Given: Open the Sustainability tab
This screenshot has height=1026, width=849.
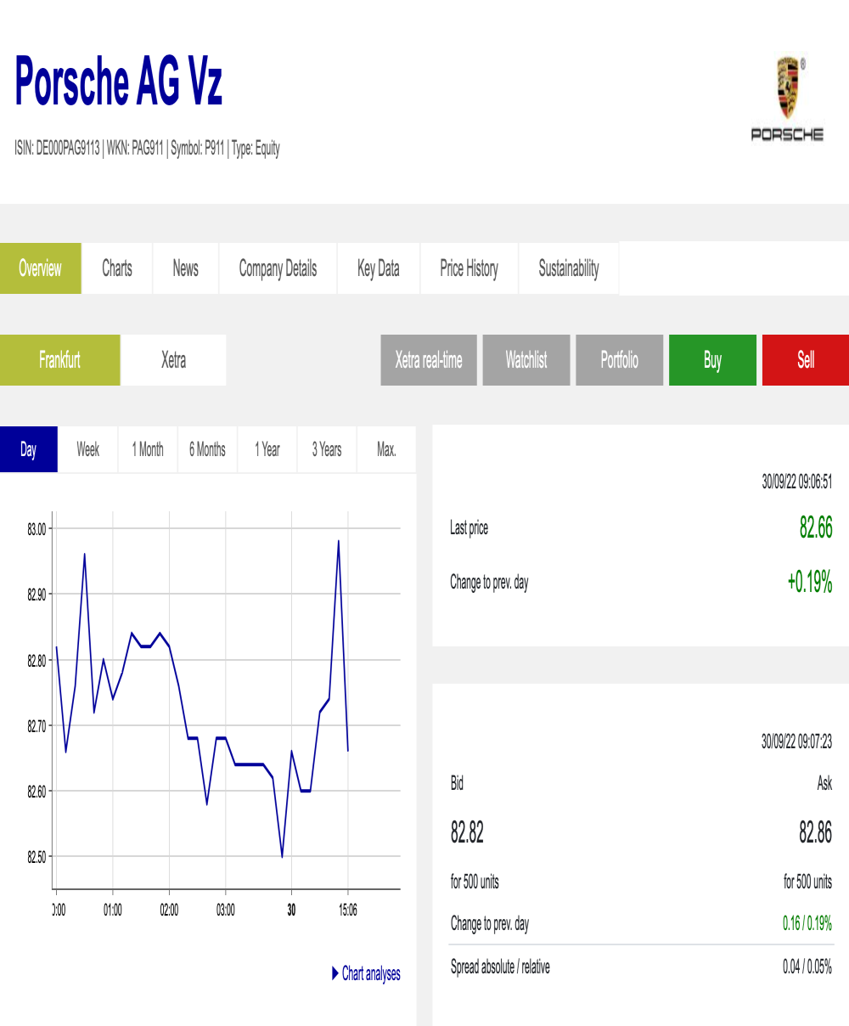Looking at the screenshot, I should [569, 268].
